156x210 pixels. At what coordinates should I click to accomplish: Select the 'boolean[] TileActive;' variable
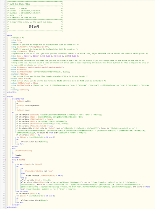(x=20, y=90)
